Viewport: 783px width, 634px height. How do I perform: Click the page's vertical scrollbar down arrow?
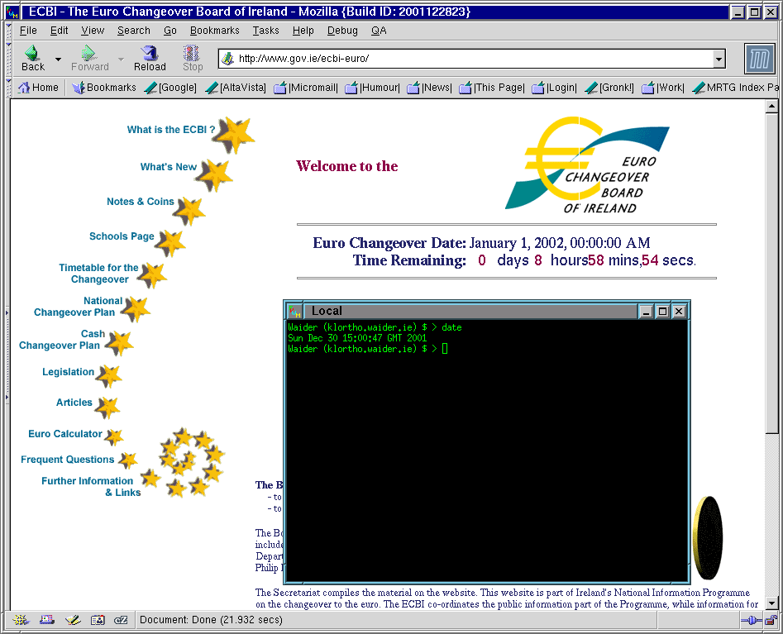[771, 603]
